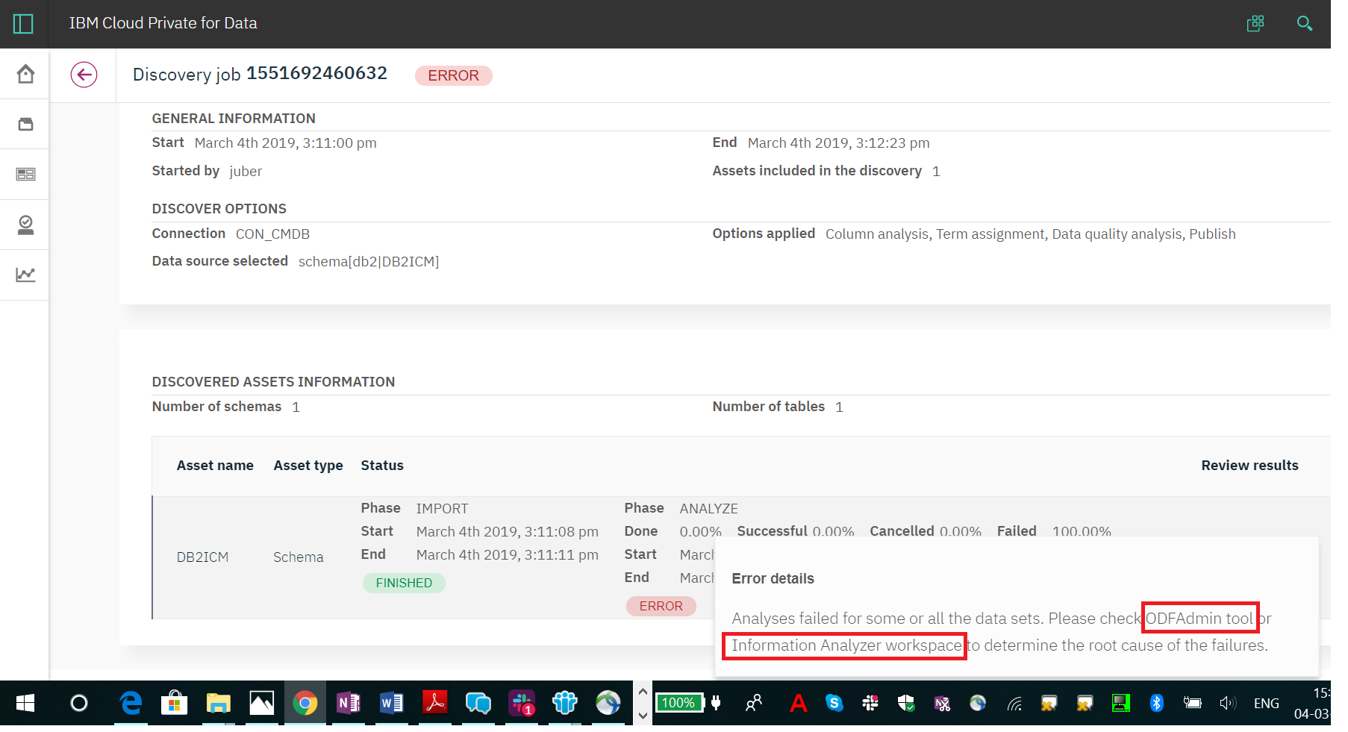The width and height of the screenshot is (1348, 732).
Task: Open Windows Security shield in tray
Action: pyautogui.click(x=906, y=703)
